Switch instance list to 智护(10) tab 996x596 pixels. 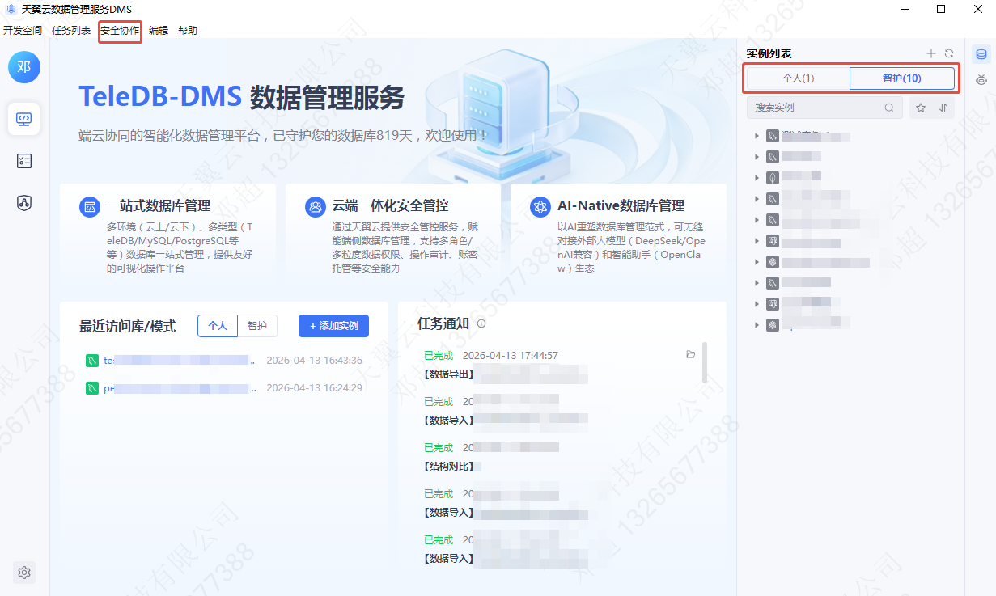click(x=902, y=78)
